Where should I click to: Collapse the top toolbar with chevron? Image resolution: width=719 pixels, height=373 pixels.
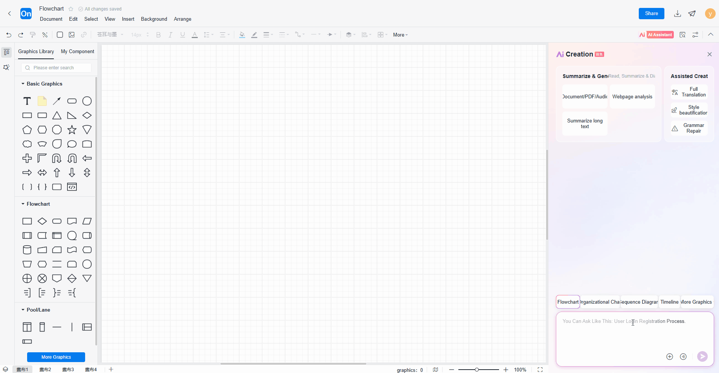point(710,35)
